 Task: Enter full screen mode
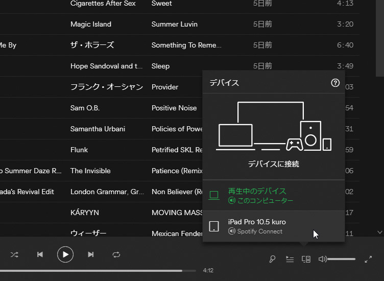368,259
